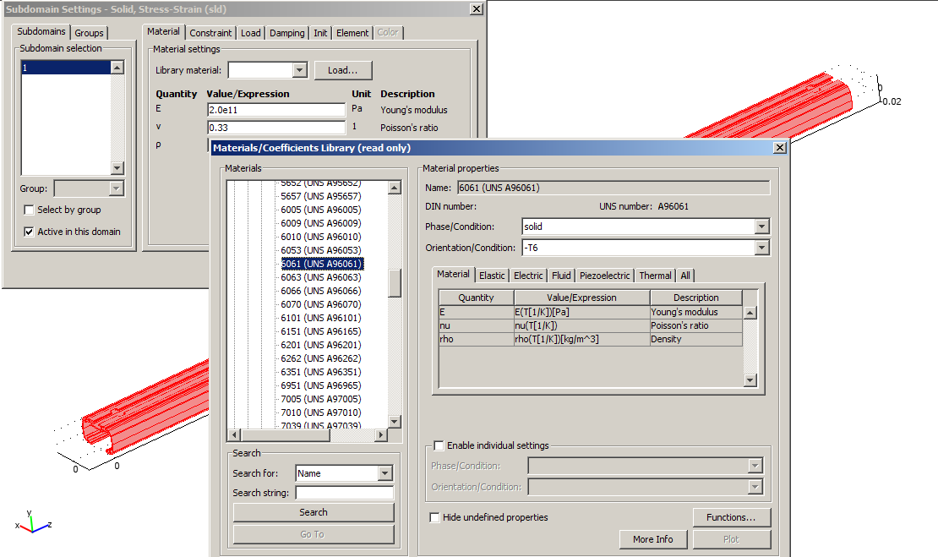The image size is (938, 557).
Task: Click the Search button
Action: [314, 512]
